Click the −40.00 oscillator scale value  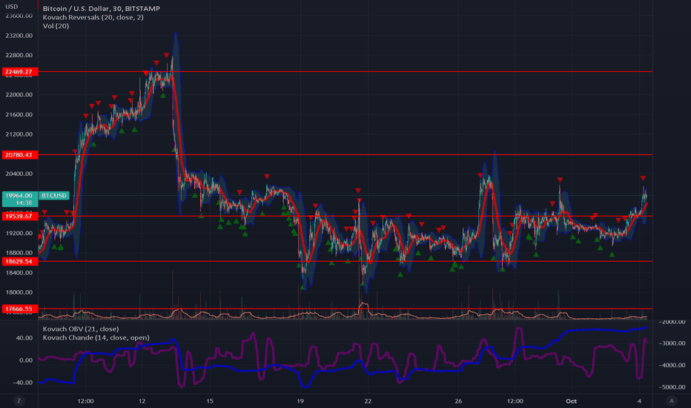(22, 383)
